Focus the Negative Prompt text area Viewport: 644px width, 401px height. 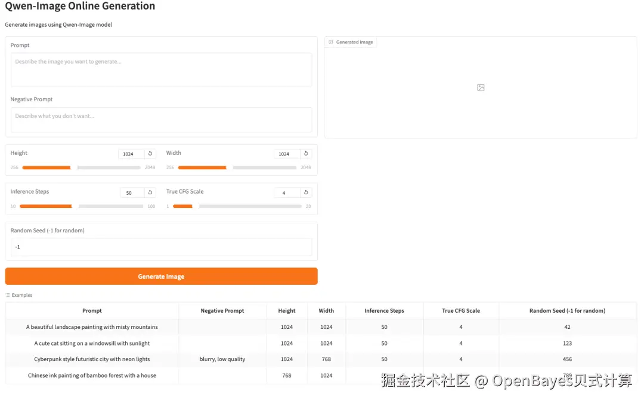click(x=162, y=120)
